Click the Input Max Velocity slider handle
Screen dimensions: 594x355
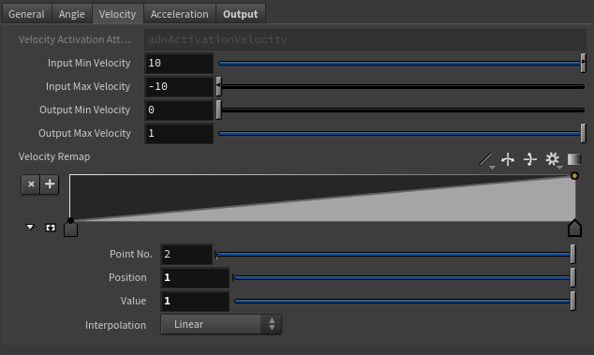tap(218, 86)
